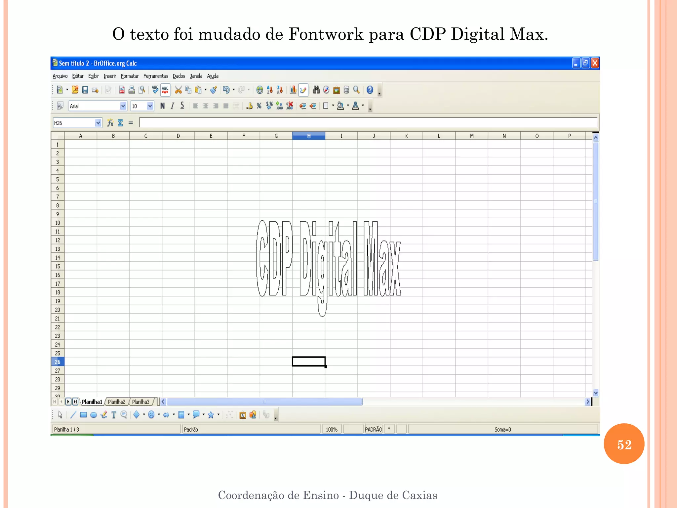Add a decimal place

pyautogui.click(x=279, y=106)
